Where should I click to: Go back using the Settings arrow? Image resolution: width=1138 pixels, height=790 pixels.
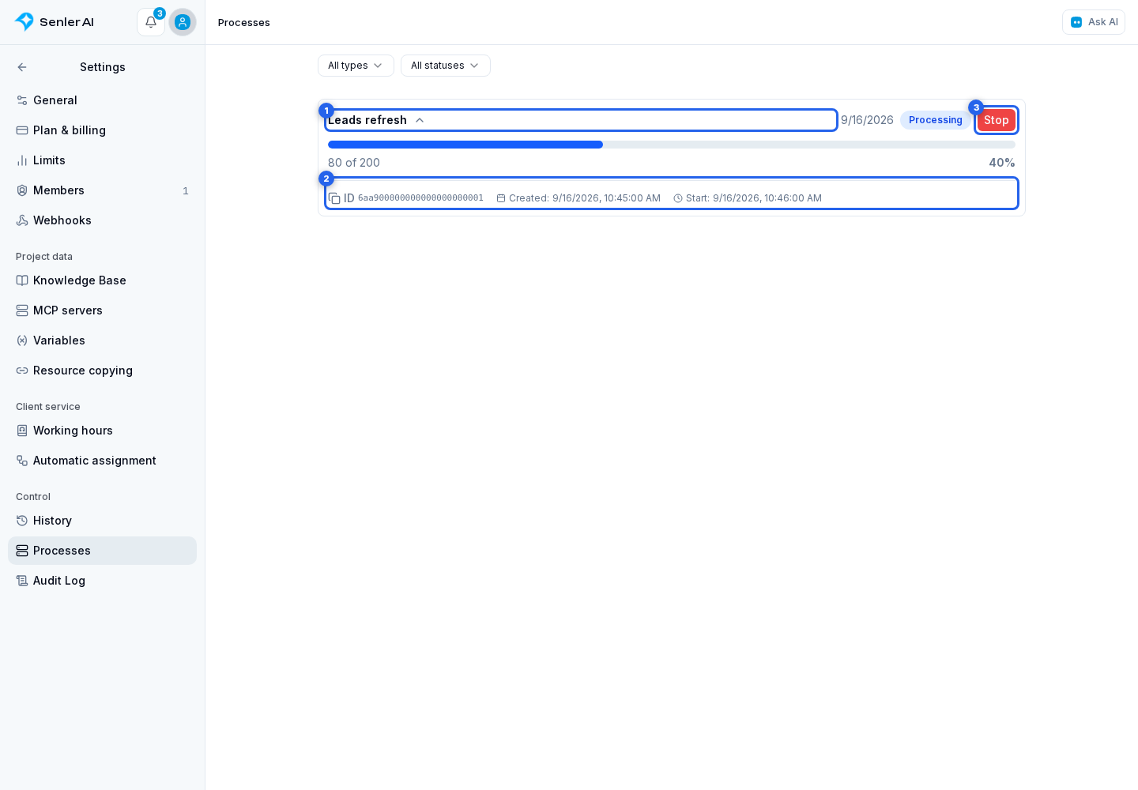pos(22,67)
